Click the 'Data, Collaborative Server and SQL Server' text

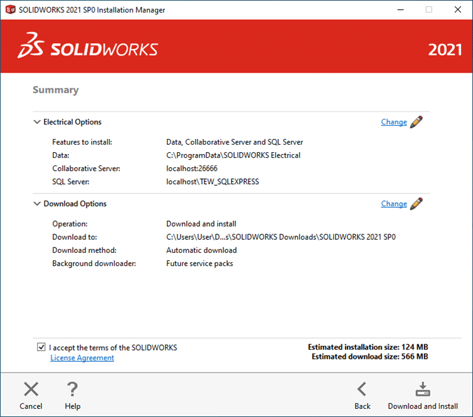tap(235, 142)
